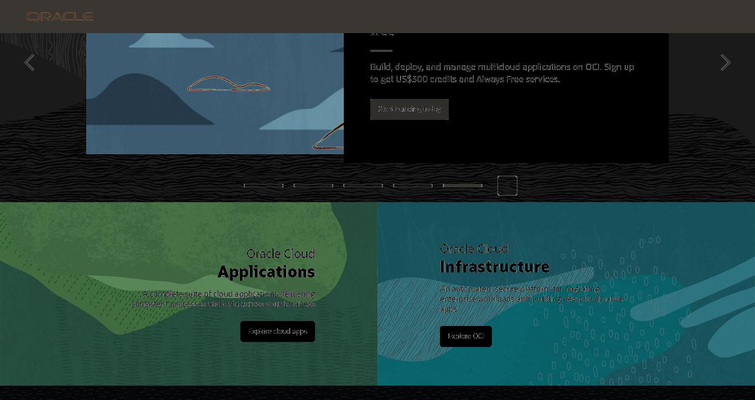Click the Oracle logo in header
Image resolution: width=755 pixels, height=400 pixels.
60,17
